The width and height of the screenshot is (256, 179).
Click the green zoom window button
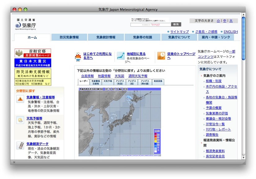click(x=25, y=10)
